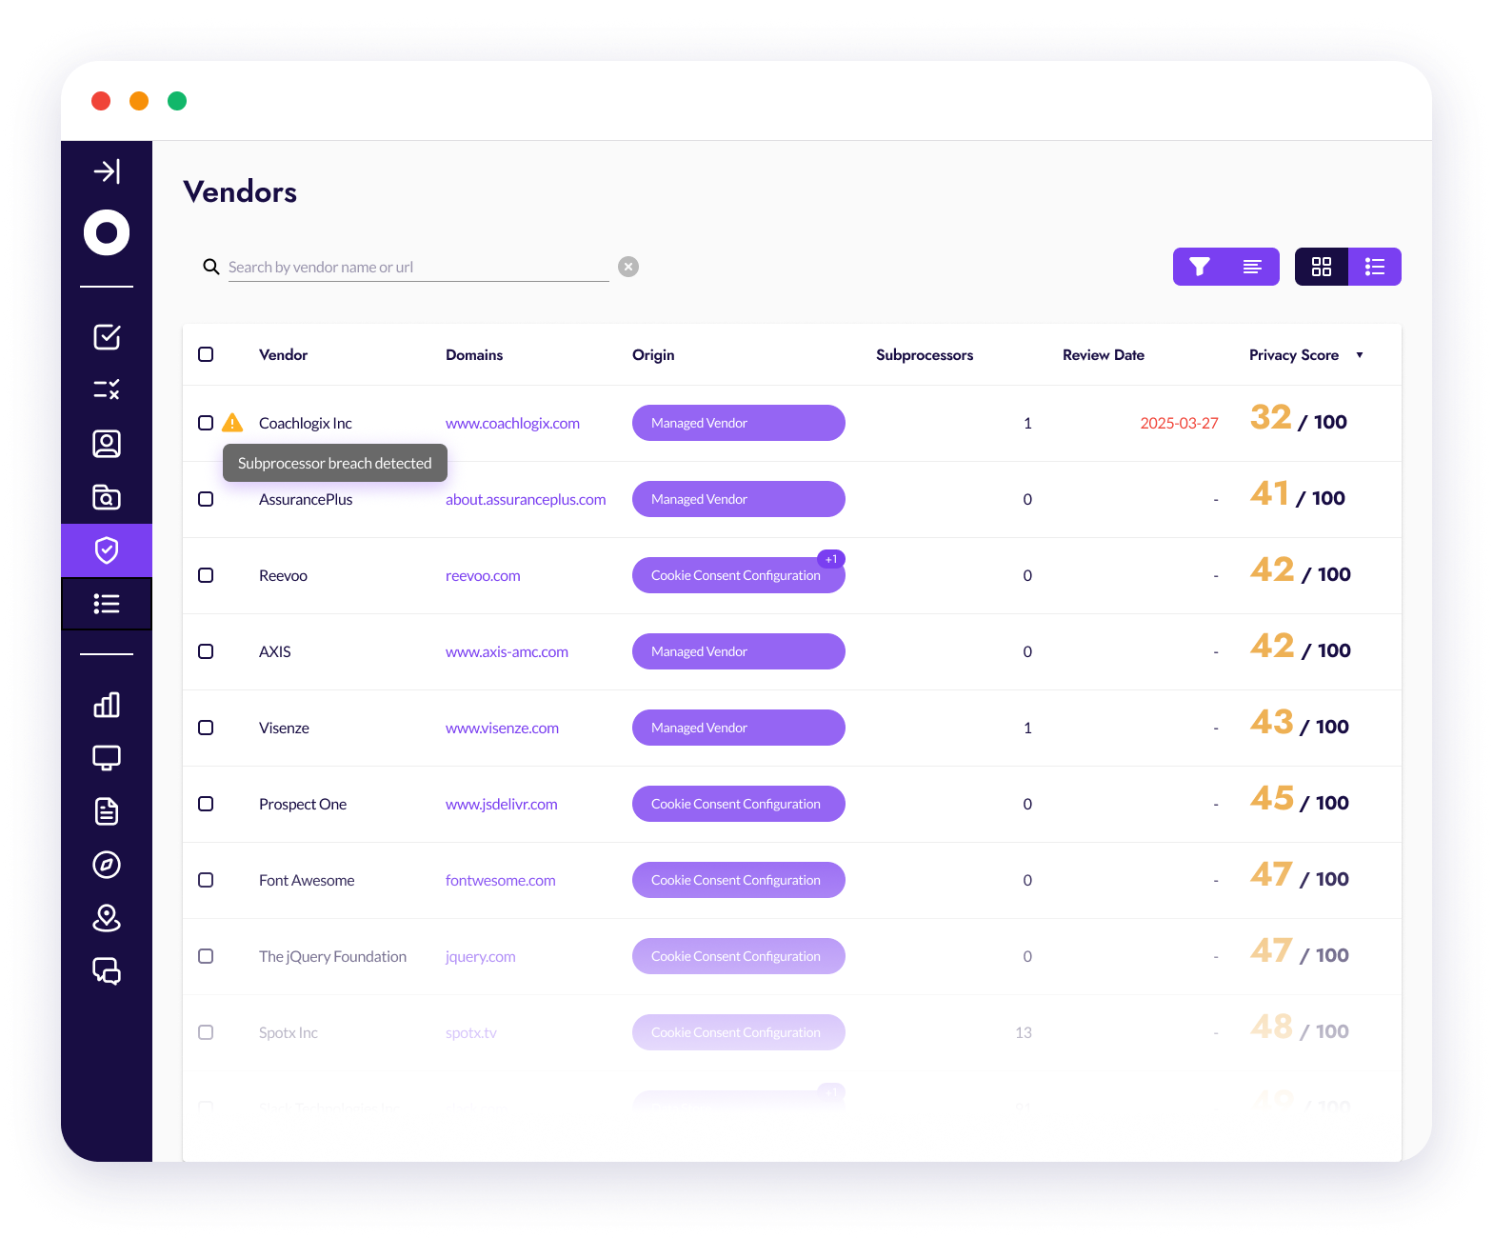
Task: Open the bar chart sidebar icon
Action: [x=107, y=705]
